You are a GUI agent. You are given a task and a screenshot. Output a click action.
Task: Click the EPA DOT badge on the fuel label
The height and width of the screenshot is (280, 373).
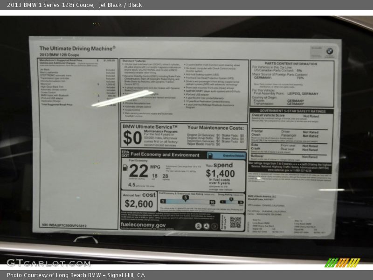(x=125, y=154)
